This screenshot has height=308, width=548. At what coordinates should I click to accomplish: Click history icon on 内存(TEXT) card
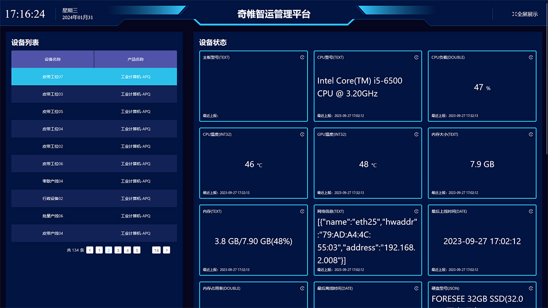(x=302, y=211)
